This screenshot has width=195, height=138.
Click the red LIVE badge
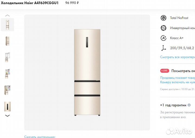coord(165,71)
